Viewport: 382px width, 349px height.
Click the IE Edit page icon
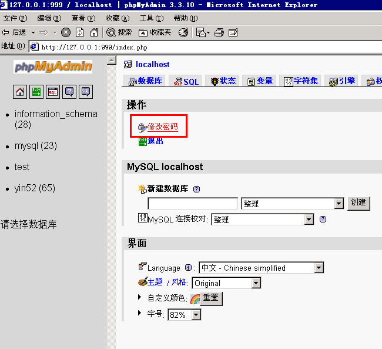tap(233, 32)
